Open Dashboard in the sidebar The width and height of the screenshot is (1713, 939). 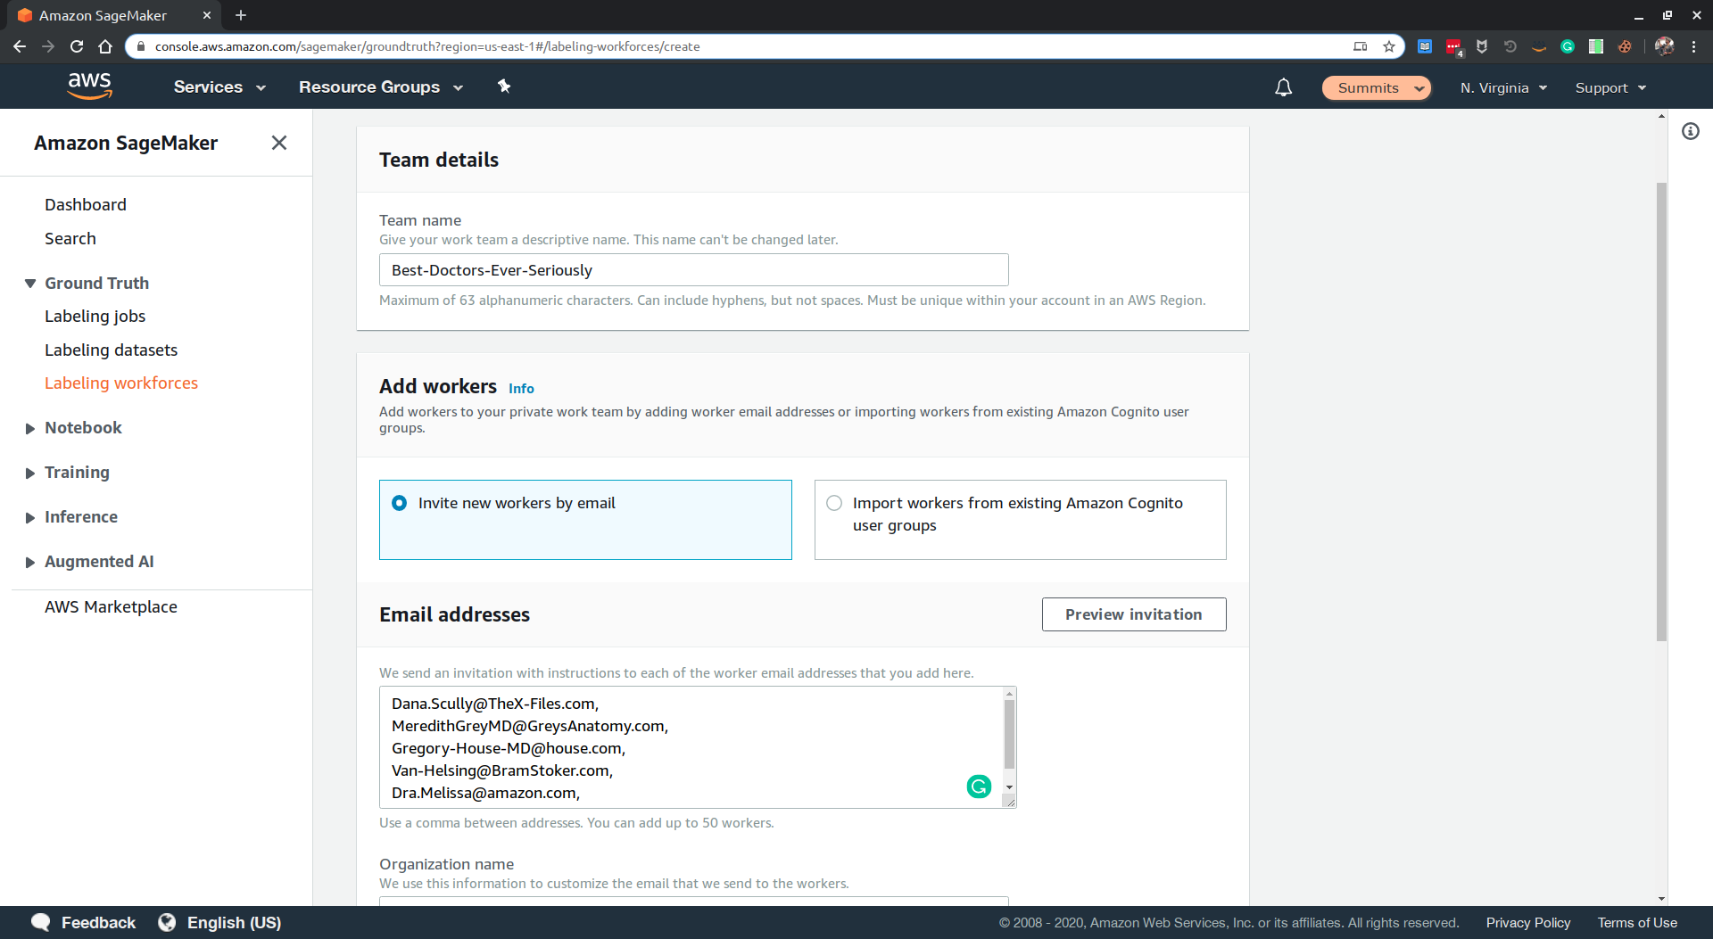click(86, 205)
